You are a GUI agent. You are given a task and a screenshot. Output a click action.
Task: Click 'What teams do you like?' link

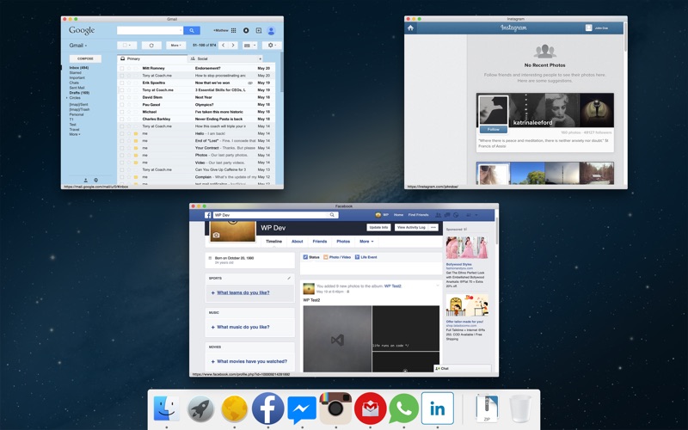pyautogui.click(x=243, y=292)
